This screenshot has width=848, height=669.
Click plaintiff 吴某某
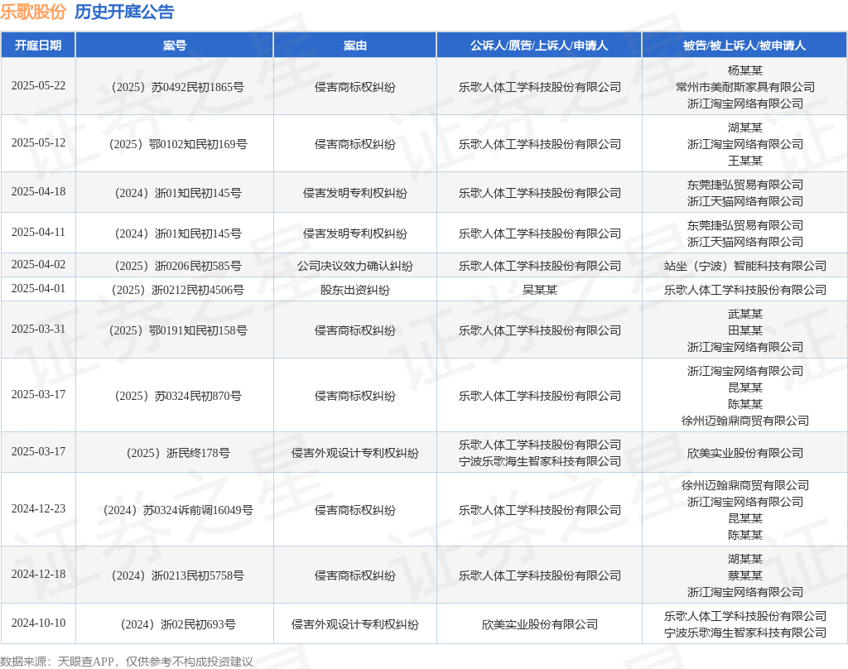539,291
